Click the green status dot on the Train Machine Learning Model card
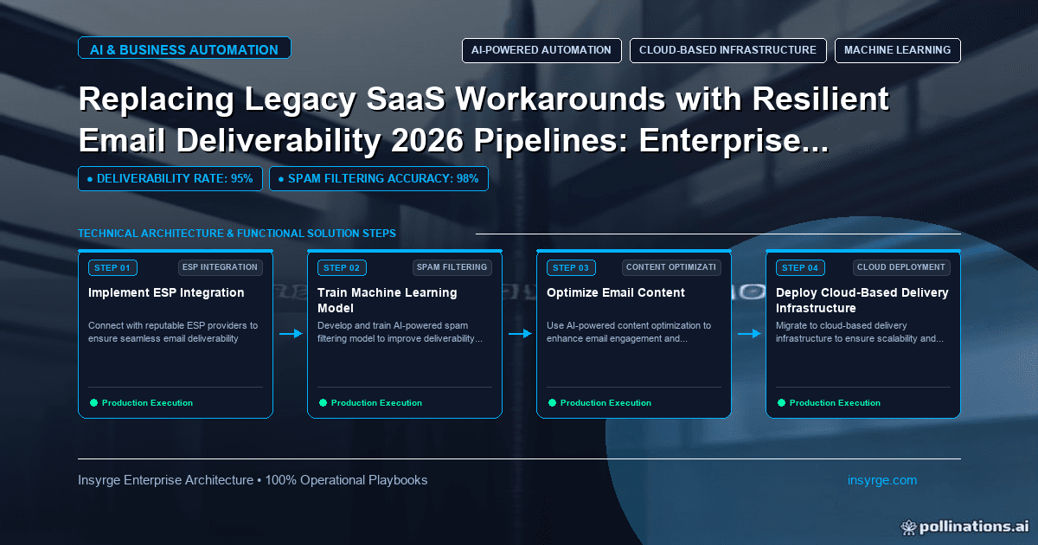The image size is (1038, 545). [x=323, y=403]
